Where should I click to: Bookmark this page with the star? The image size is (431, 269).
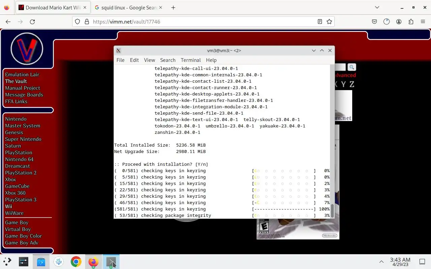[329, 22]
